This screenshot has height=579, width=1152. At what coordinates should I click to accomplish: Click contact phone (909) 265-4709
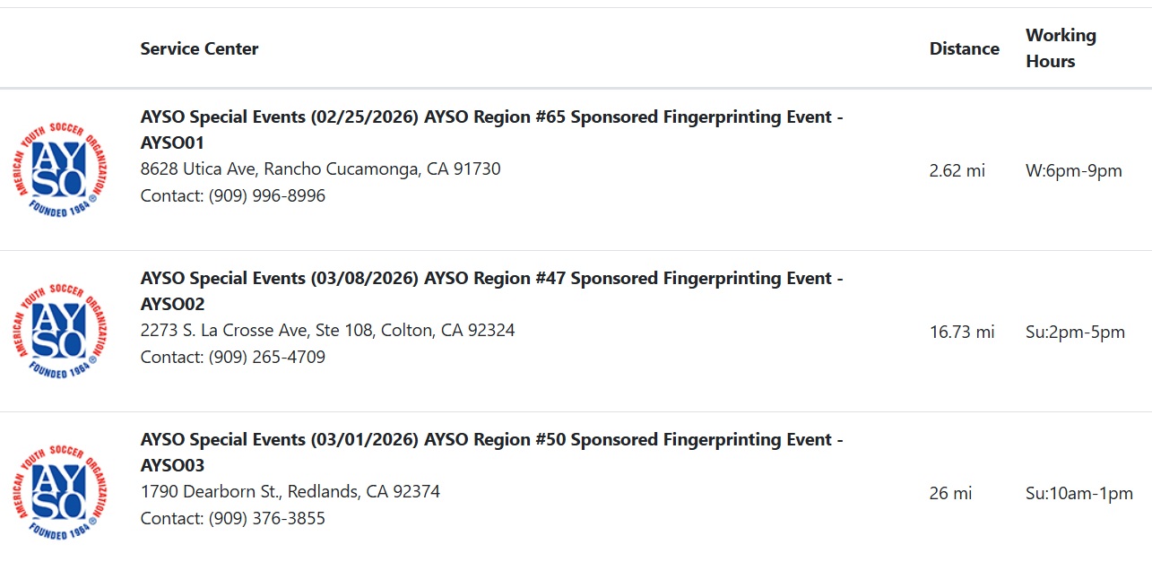[x=266, y=357]
